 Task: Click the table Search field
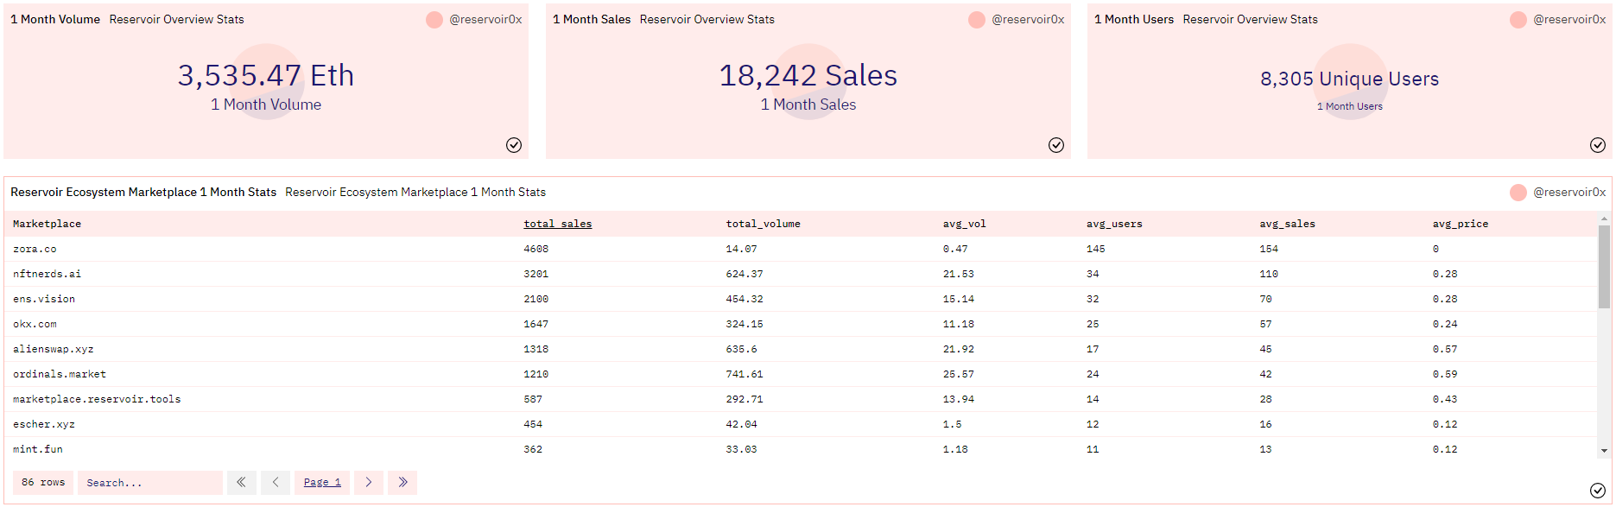150,483
